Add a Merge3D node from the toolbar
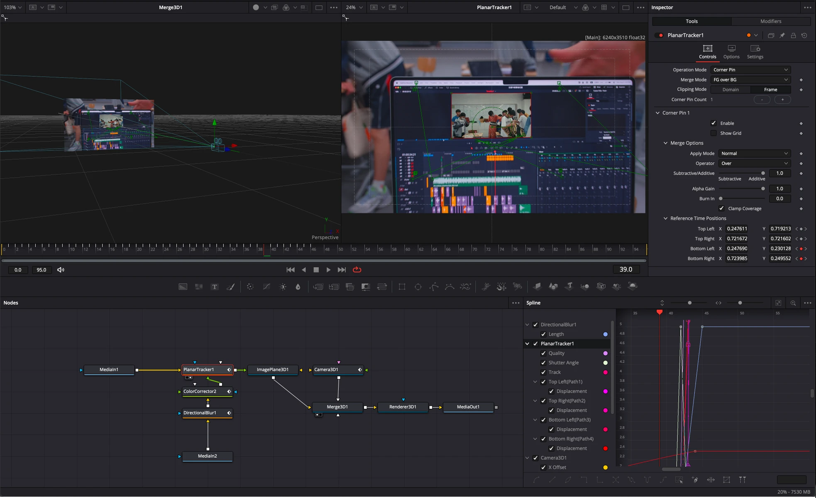 [585, 287]
